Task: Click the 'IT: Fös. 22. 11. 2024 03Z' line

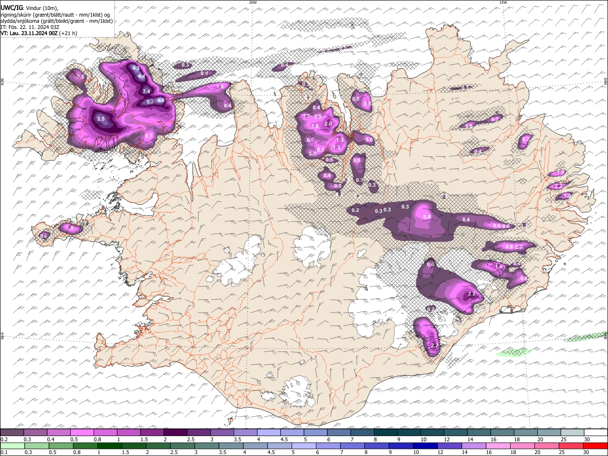Action: coord(30,27)
